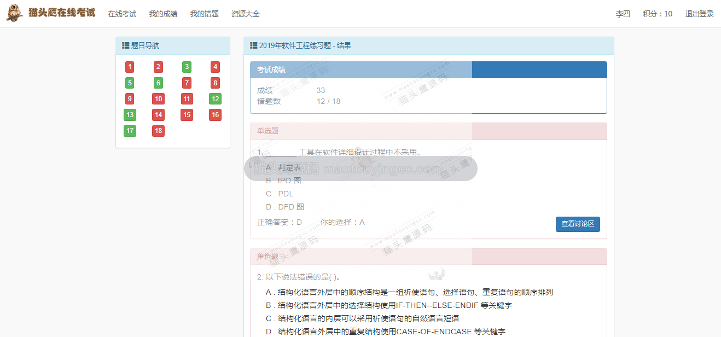Screen dimensions: 721x337
Task: Click question 2 option A about 顺序结构
Action: coord(409,292)
